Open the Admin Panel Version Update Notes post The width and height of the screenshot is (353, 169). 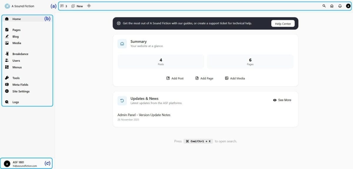click(144, 115)
